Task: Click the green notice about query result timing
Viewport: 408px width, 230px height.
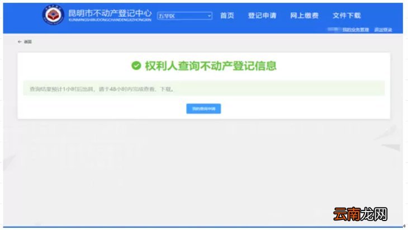Action: pos(204,88)
